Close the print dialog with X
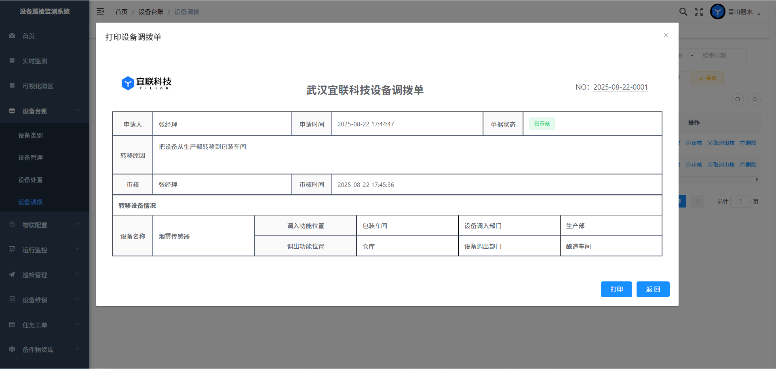Screen dimensions: 776x369 (x=666, y=36)
